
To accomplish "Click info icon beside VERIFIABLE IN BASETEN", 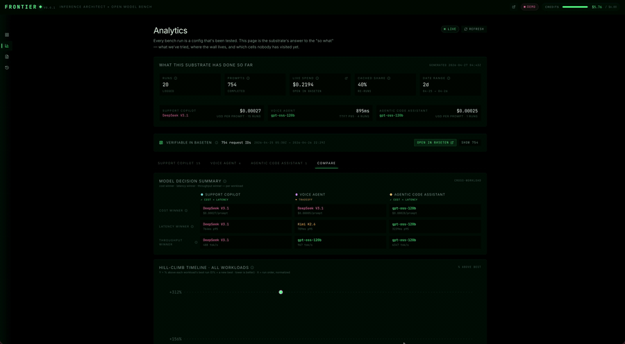I will (x=217, y=143).
